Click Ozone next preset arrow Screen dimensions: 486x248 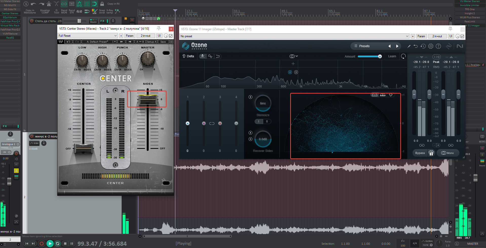(397, 46)
